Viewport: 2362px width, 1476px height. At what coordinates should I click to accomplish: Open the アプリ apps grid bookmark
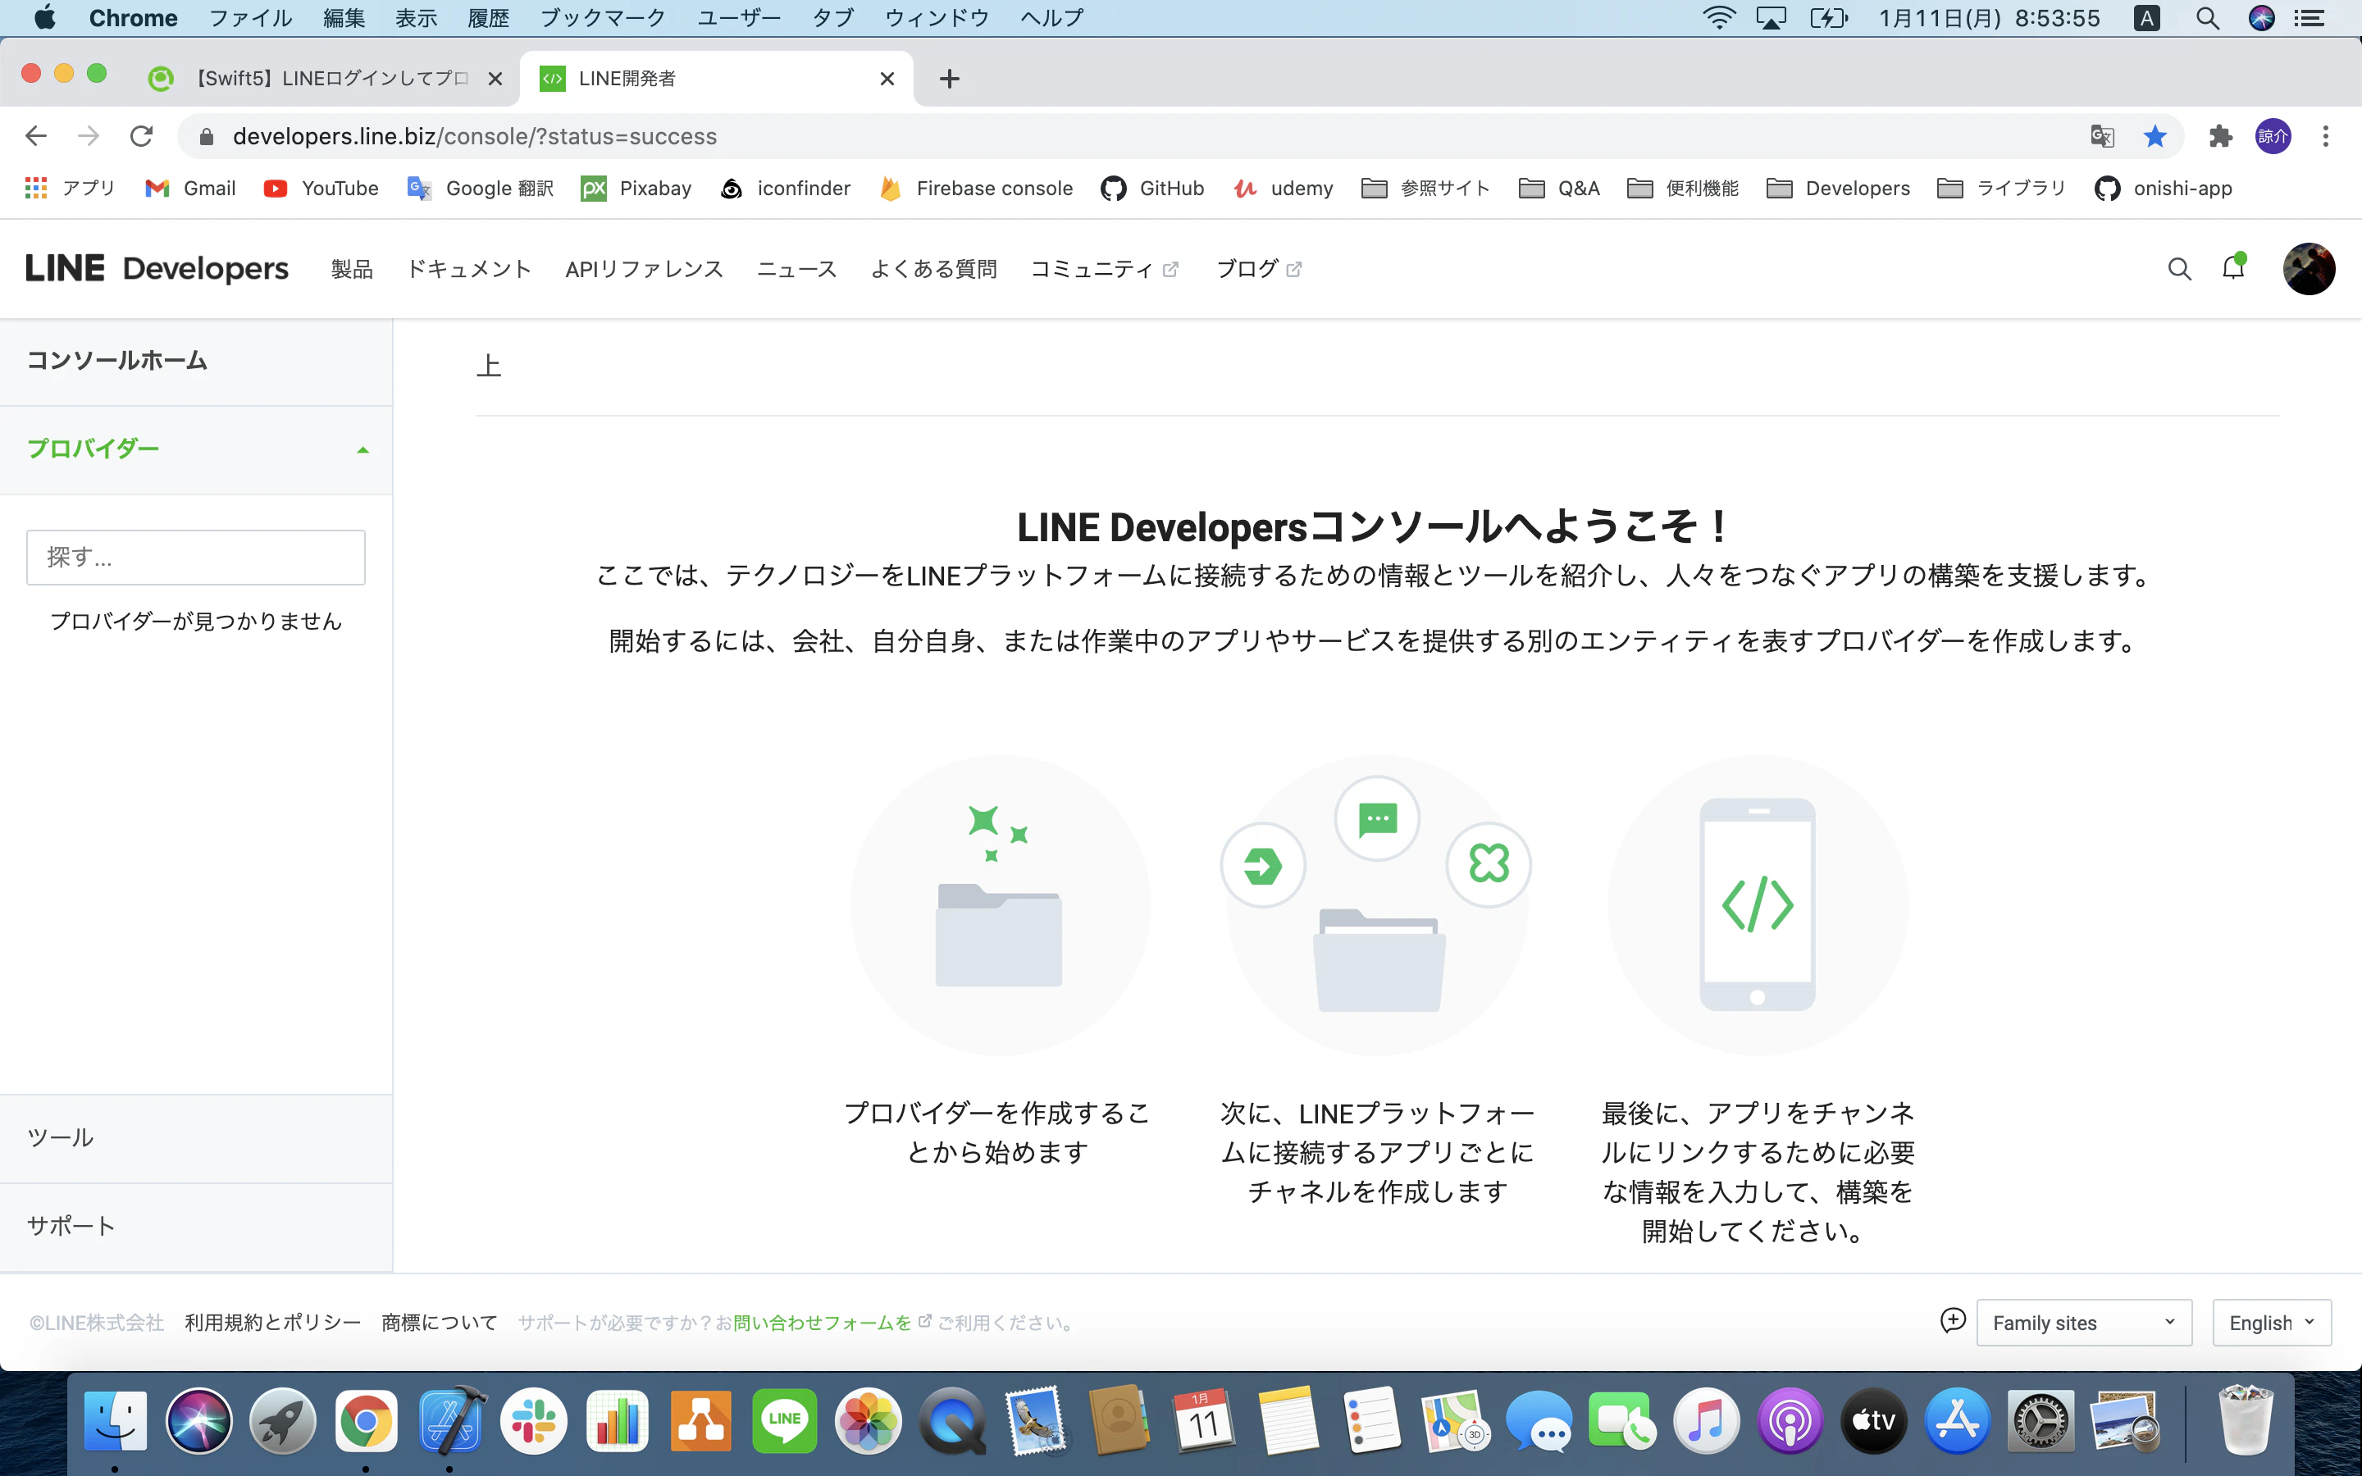point(69,189)
